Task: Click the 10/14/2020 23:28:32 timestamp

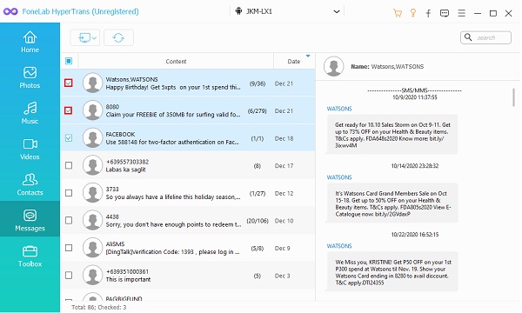Action: (414, 166)
